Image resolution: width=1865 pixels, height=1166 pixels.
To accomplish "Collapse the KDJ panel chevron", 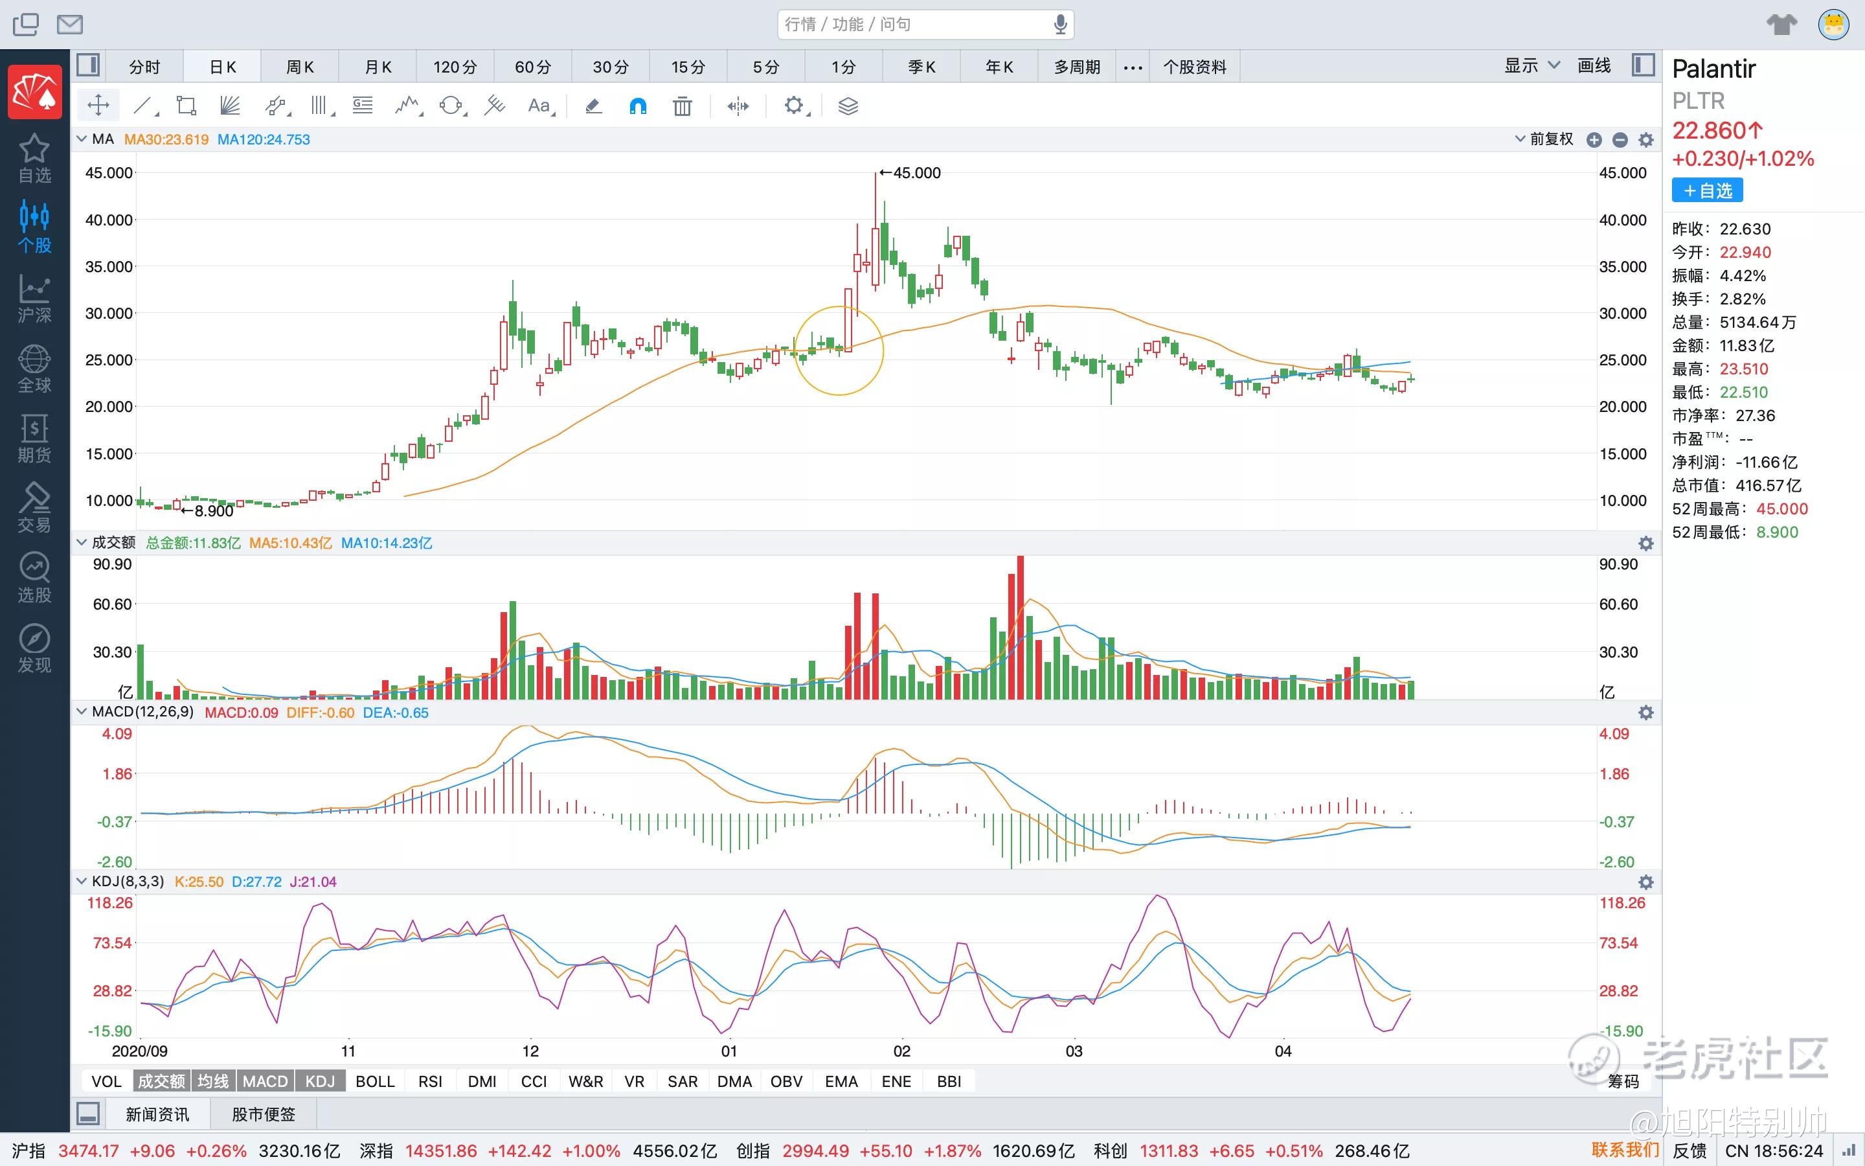I will tap(82, 881).
